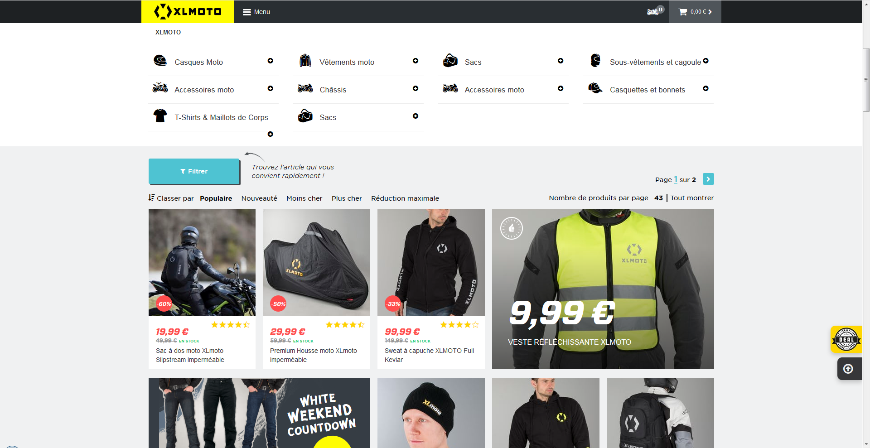Open Premium Housse moto XLmoto image
The height and width of the screenshot is (448, 870).
tap(316, 262)
